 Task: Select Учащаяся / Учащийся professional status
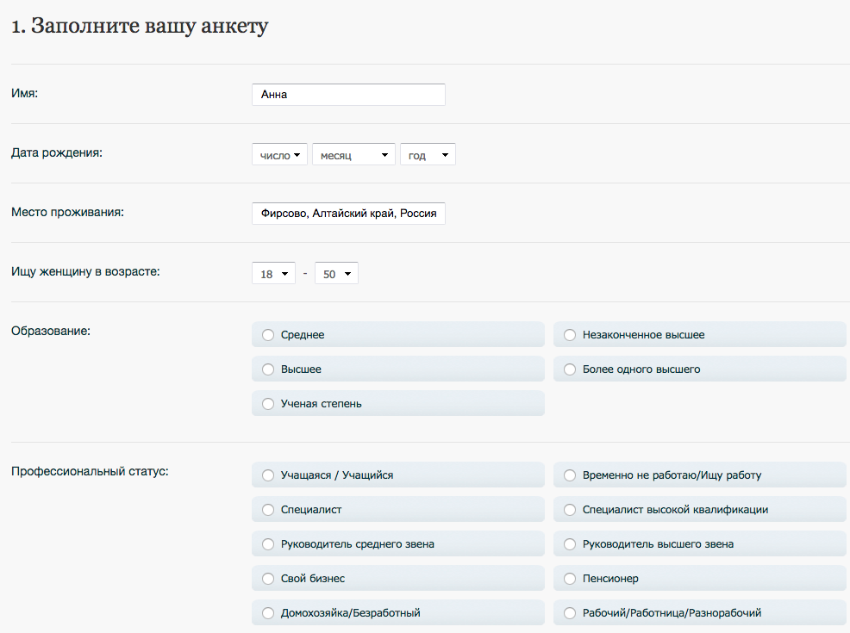pyautogui.click(x=398, y=475)
